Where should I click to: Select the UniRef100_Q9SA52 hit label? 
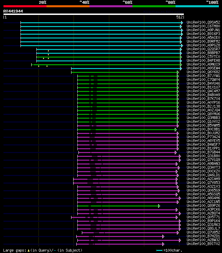click(x=203, y=22)
